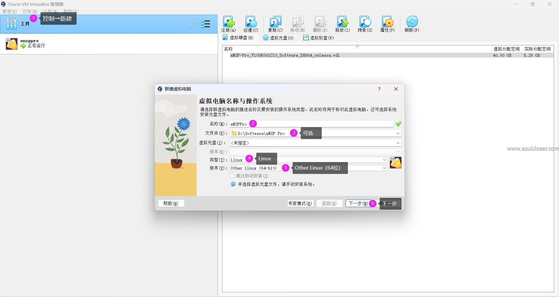Minimize the VirtualBox manager window
Screen dimensions: 559x297
(x=516, y=4)
